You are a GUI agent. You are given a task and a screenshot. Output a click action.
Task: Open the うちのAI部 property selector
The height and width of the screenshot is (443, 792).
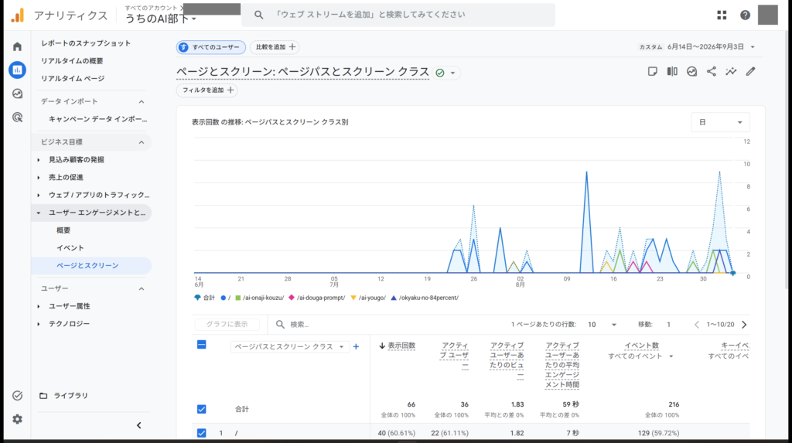coord(161,19)
